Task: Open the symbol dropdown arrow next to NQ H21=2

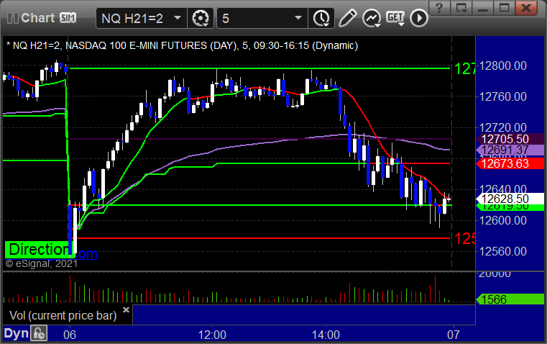Action: pos(178,18)
